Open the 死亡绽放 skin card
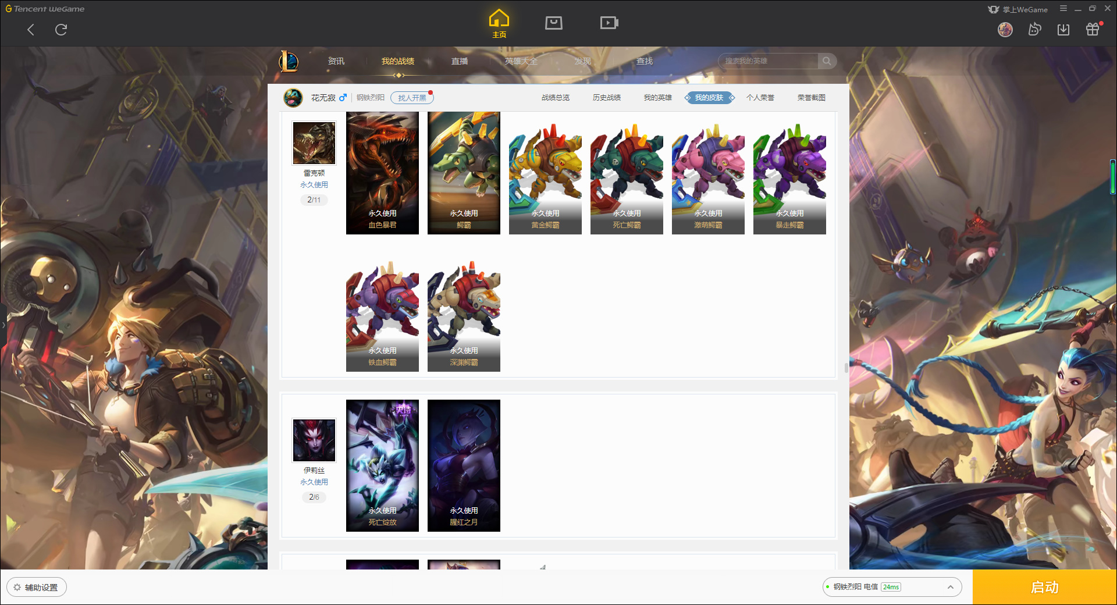The image size is (1117, 605). point(382,465)
